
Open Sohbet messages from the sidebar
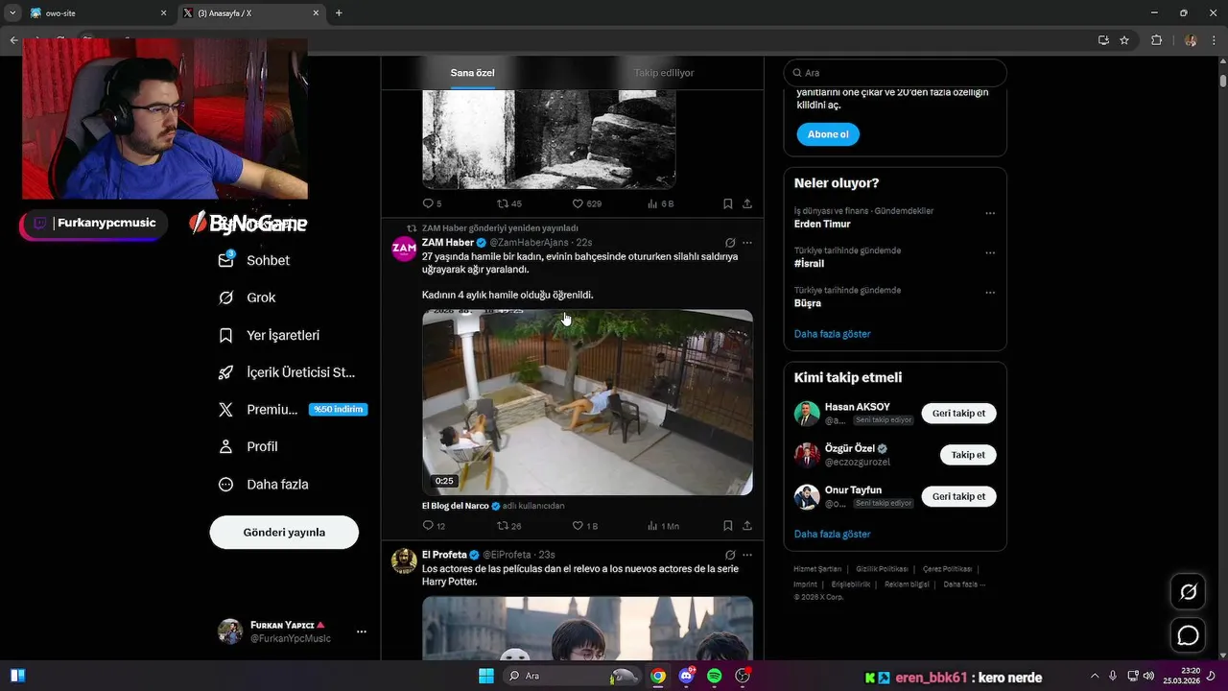(x=254, y=260)
